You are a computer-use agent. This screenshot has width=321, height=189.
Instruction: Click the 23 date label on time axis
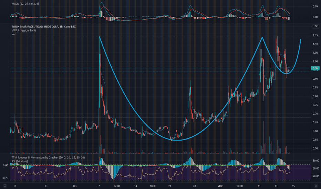click(46, 186)
